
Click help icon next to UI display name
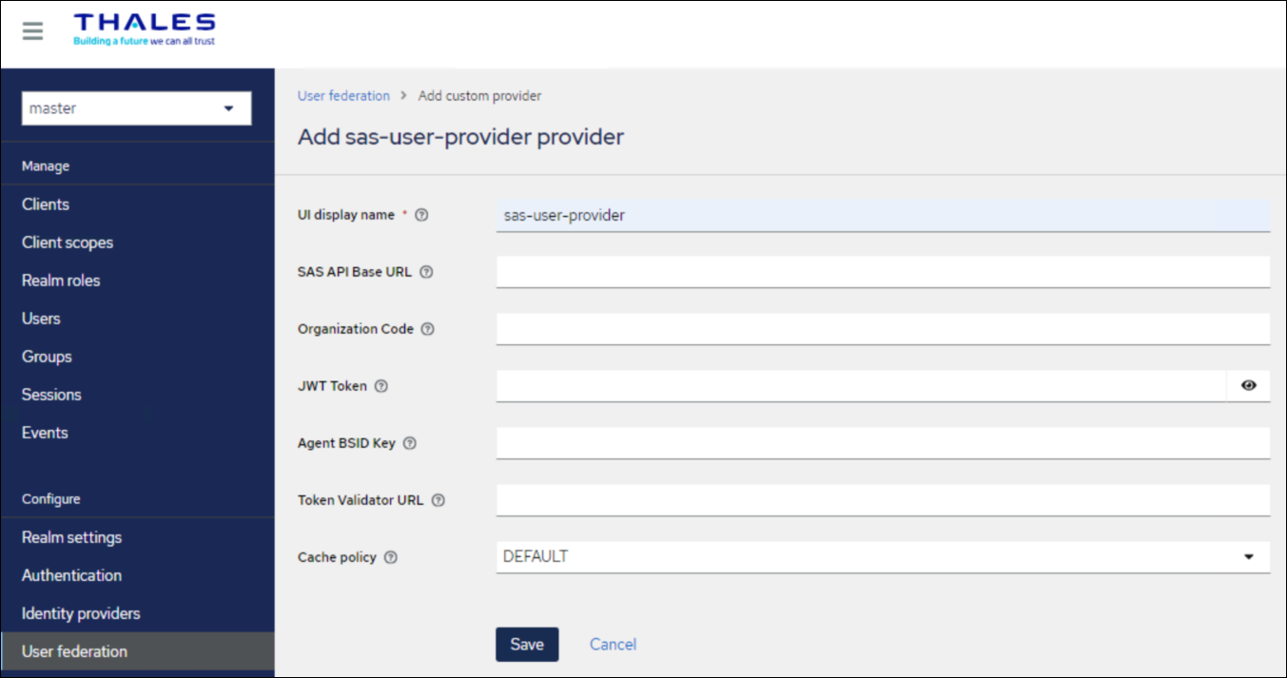pos(421,215)
